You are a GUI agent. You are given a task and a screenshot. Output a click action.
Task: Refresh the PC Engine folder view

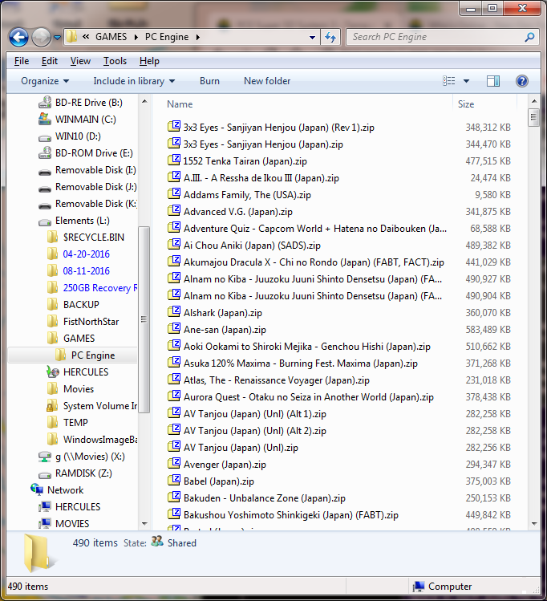click(330, 37)
